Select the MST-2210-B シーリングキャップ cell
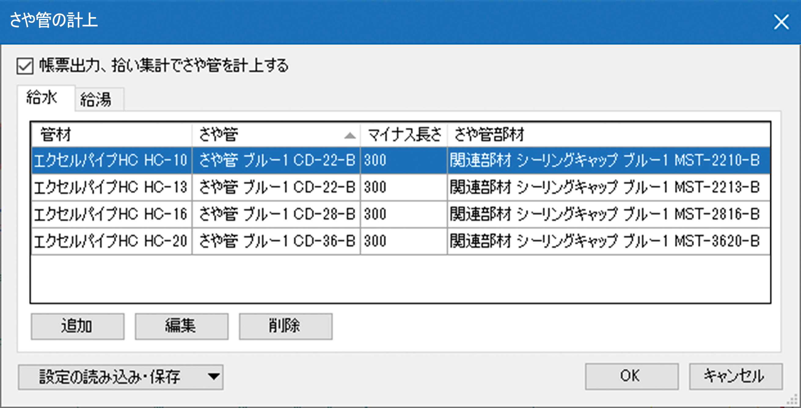Viewport: 801px width, 408px height. pos(605,160)
